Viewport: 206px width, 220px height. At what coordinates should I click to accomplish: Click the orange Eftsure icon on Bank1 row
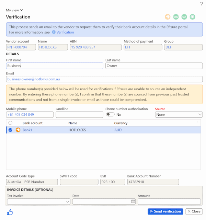18,130
